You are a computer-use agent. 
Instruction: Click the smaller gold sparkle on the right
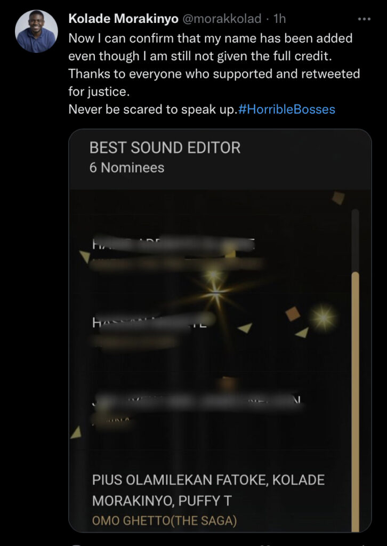tap(324, 317)
